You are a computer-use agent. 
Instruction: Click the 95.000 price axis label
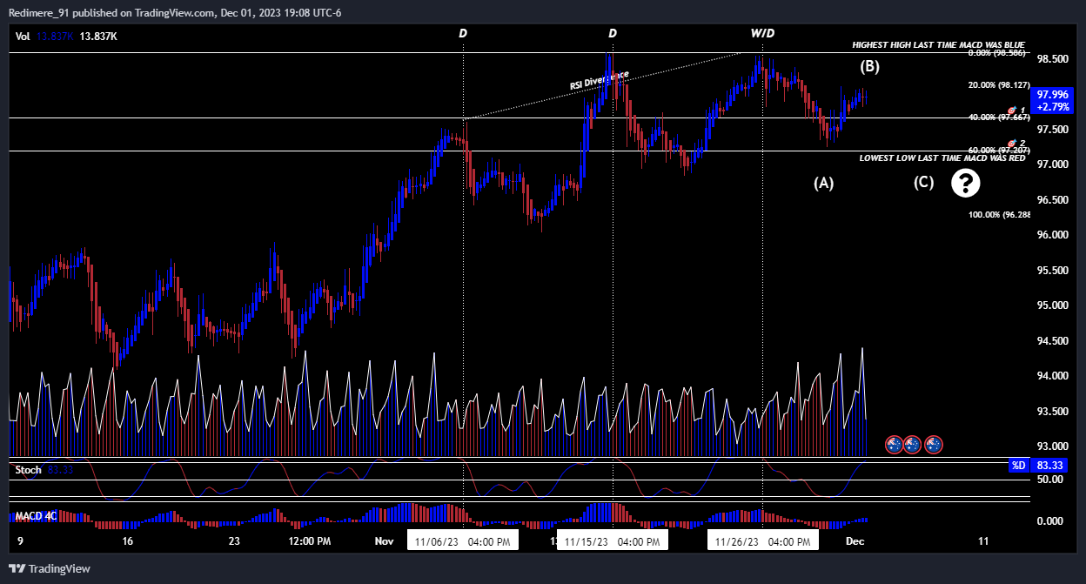tap(1054, 305)
